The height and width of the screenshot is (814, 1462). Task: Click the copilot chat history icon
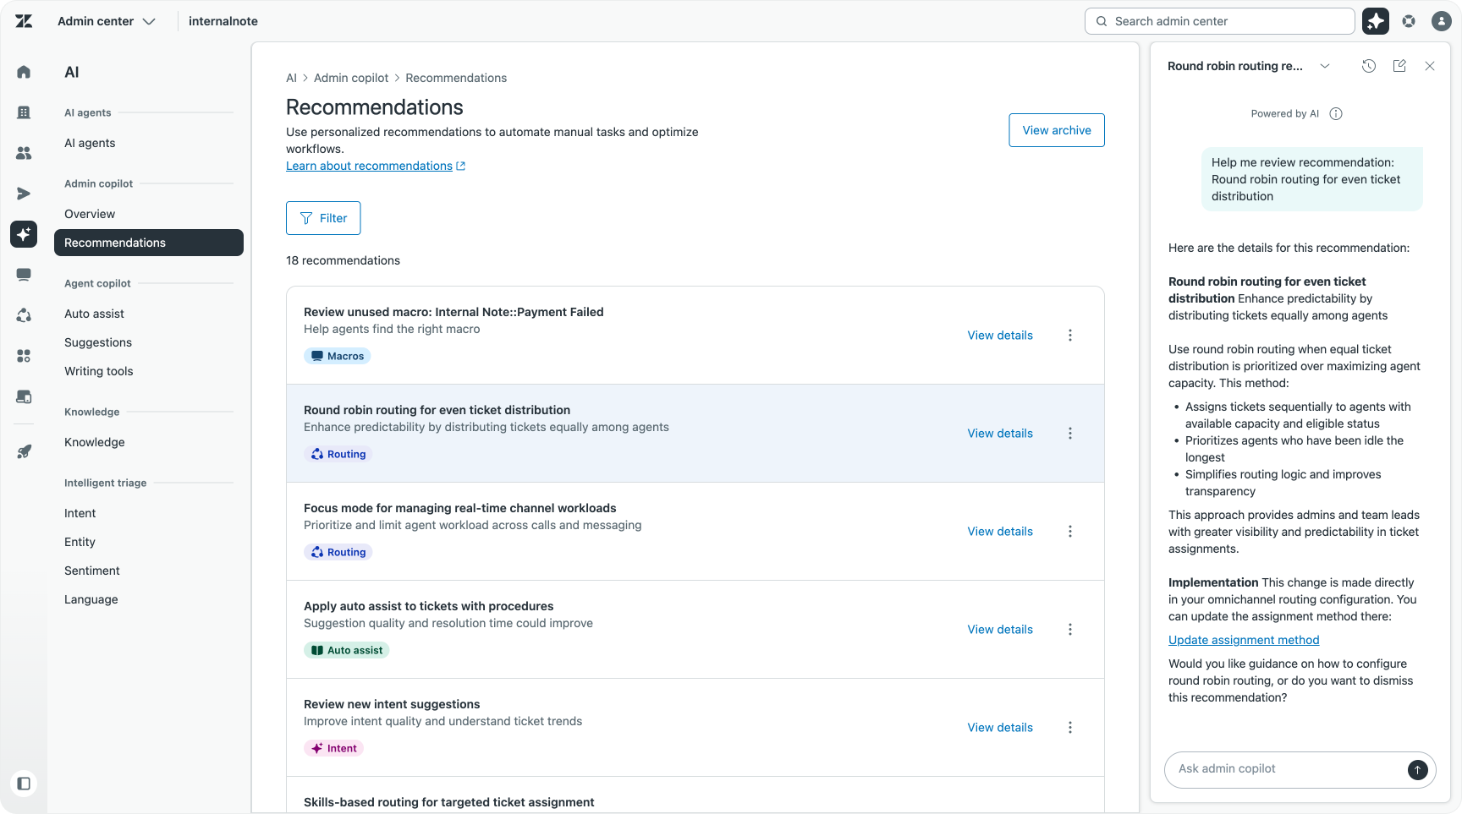pyautogui.click(x=1369, y=66)
